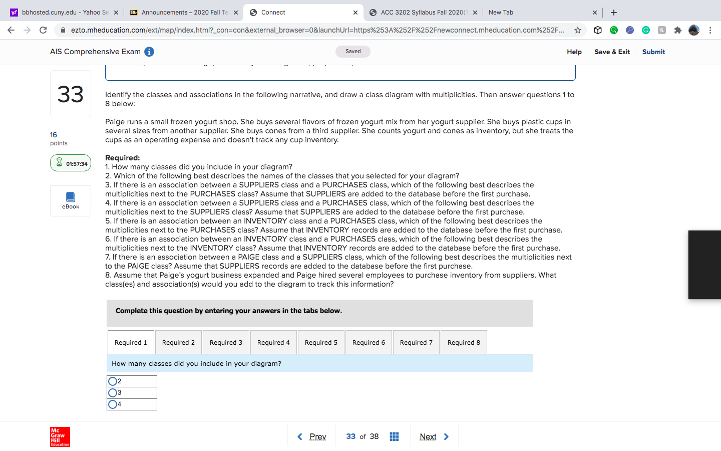721x451 pixels.
Task: Click the info icon beside AIS Comprehensive Exam
Action: coord(149,52)
